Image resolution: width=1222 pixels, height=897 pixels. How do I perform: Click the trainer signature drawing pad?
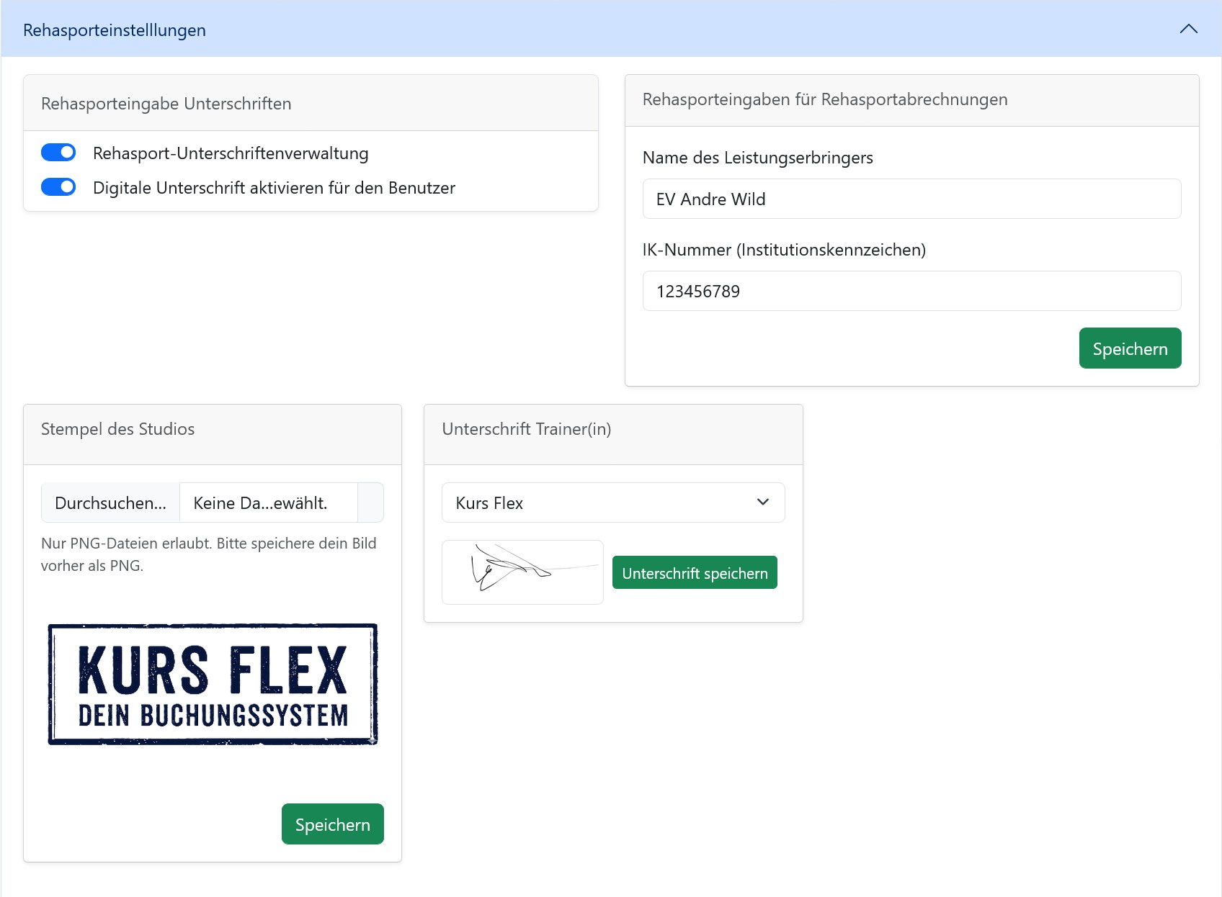[522, 572]
